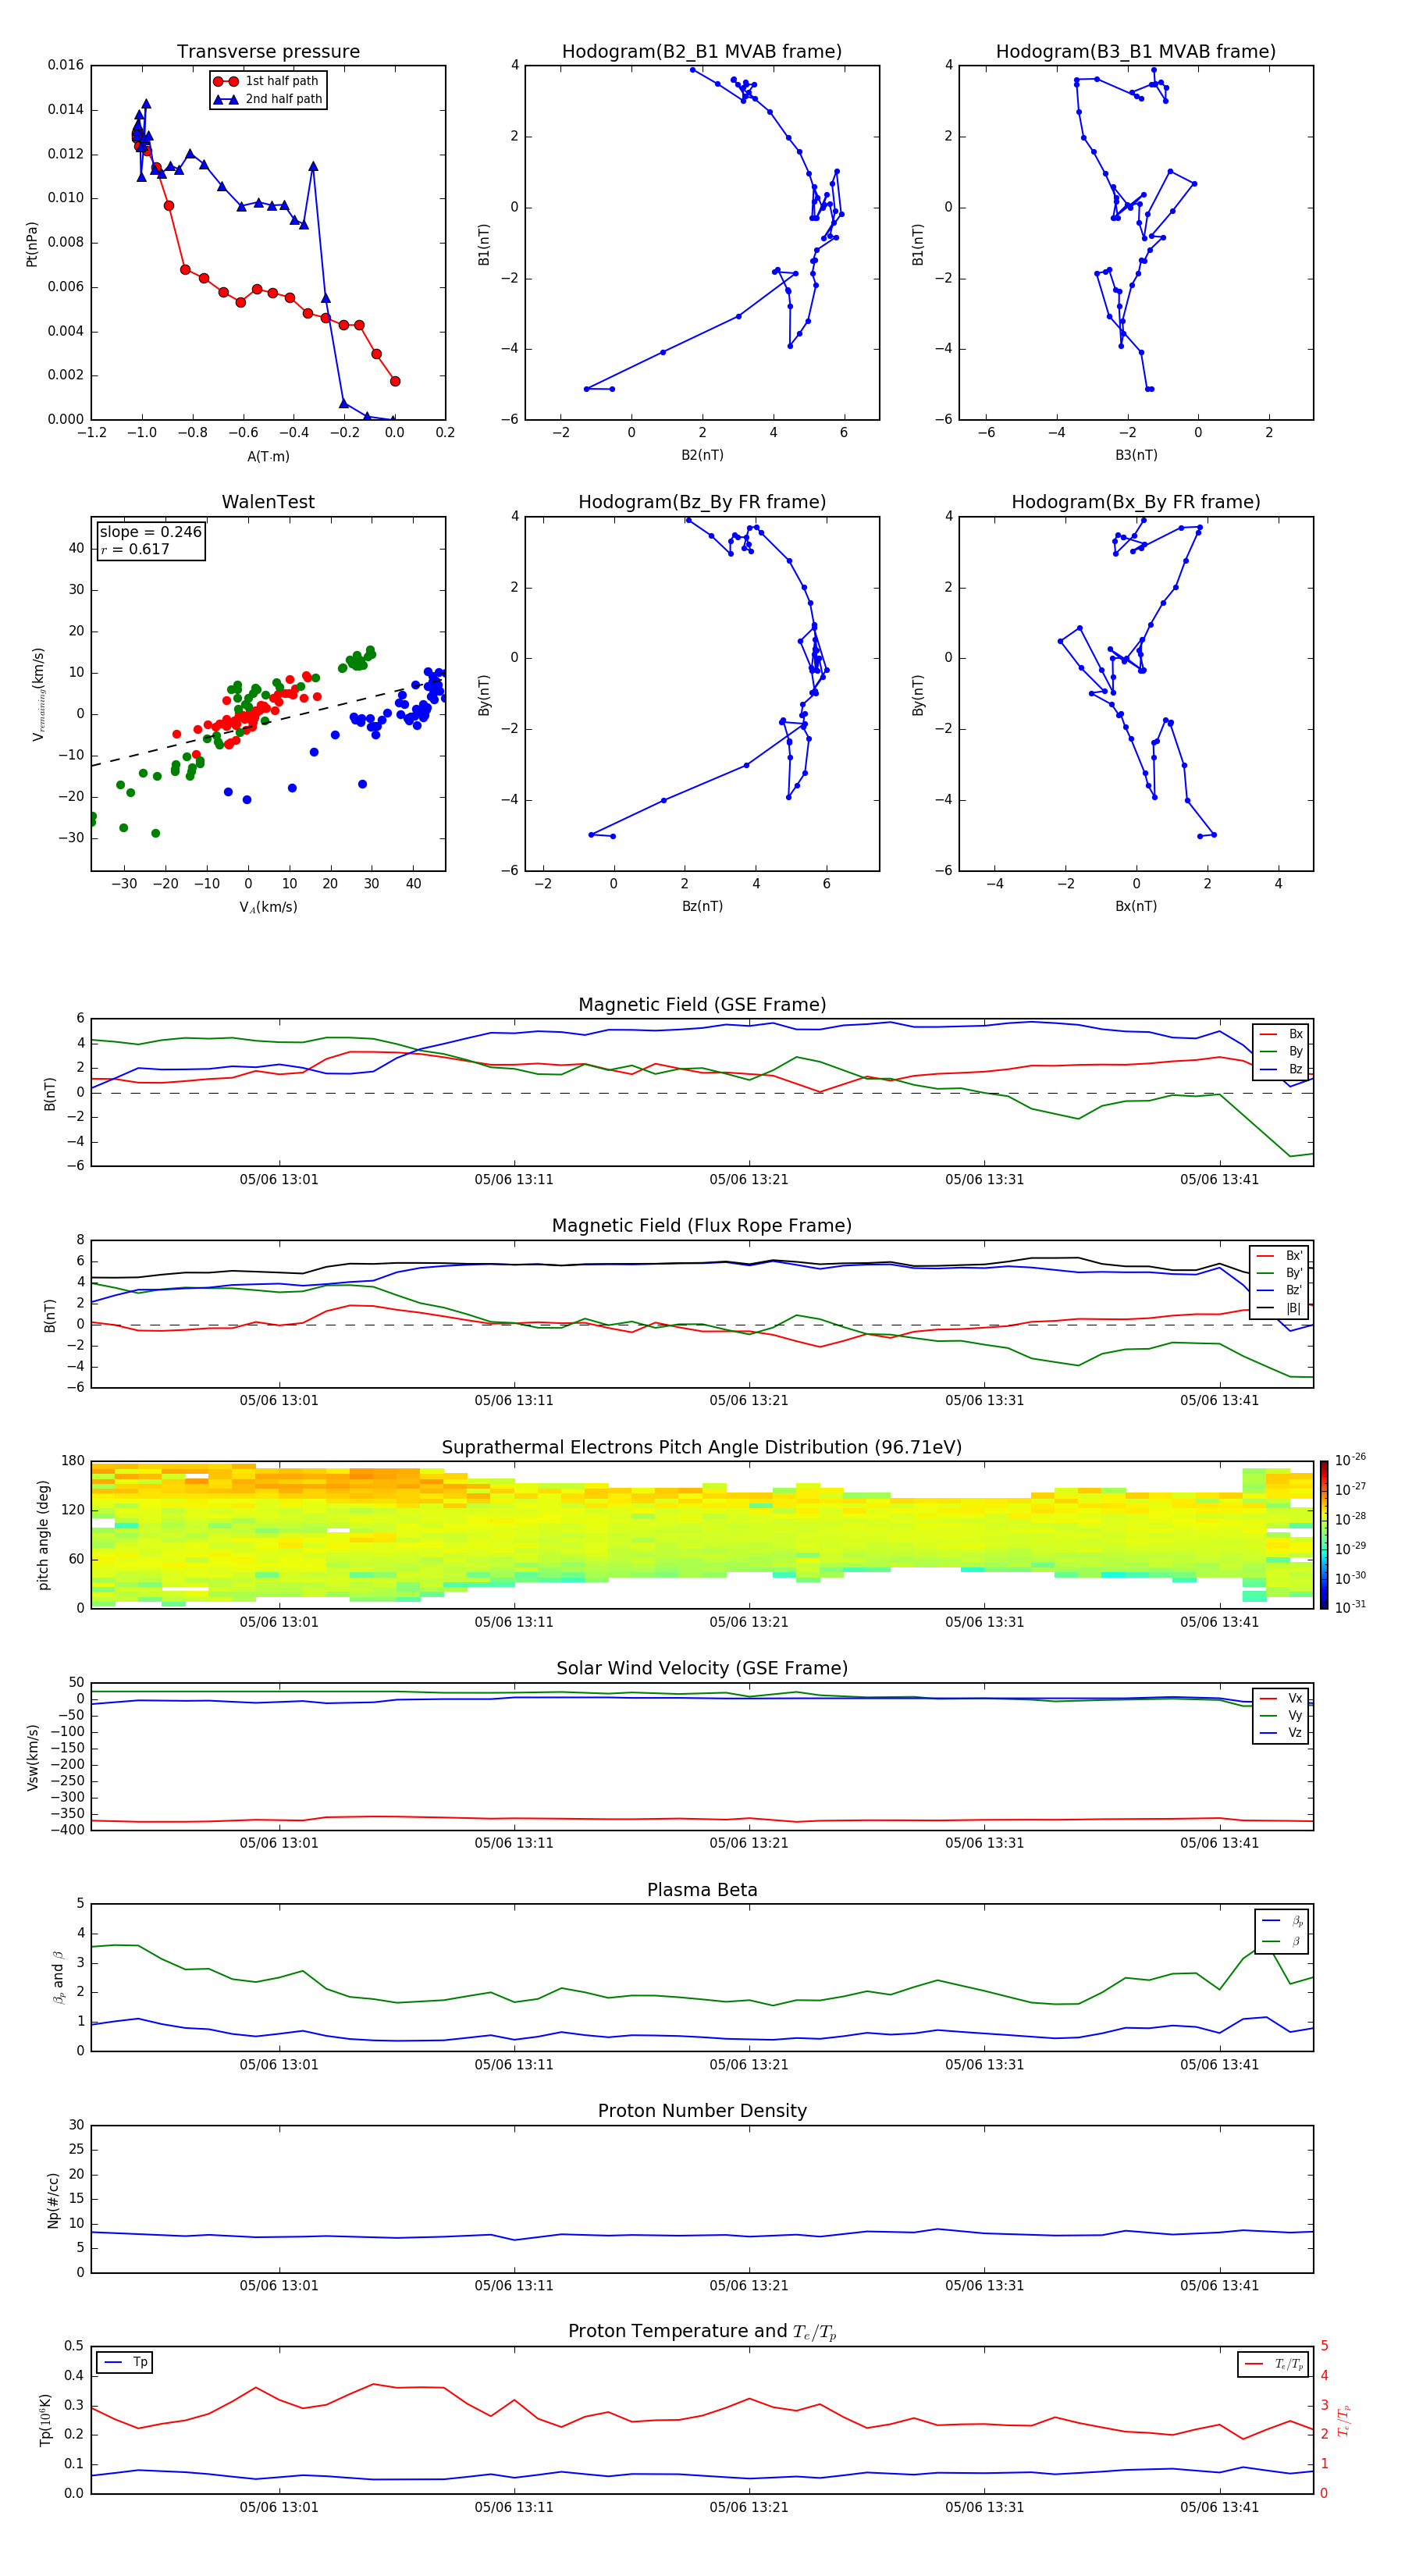Click the 10^-26 colorbar tick label

coord(1350,1460)
